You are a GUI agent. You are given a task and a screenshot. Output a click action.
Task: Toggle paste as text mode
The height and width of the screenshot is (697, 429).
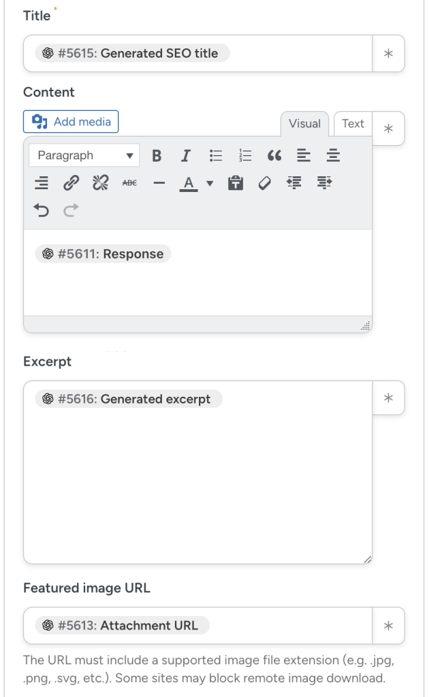234,182
